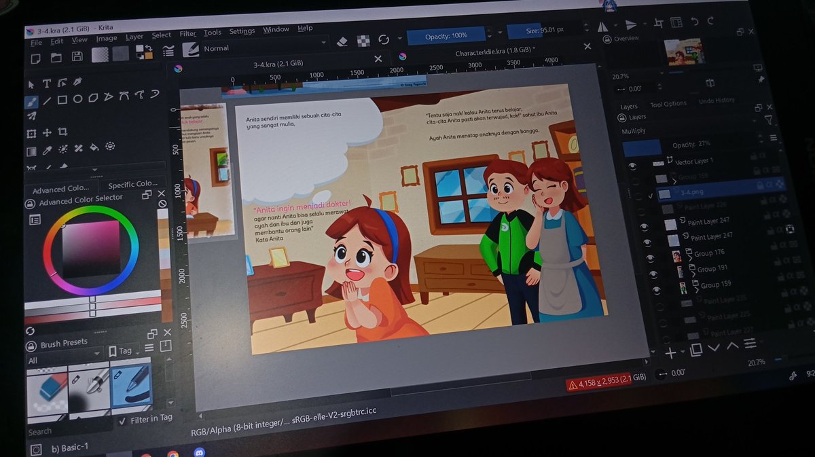Viewport: 815px width, 457px height.
Task: Toggle eraser mode in toolbar
Action: click(x=342, y=41)
